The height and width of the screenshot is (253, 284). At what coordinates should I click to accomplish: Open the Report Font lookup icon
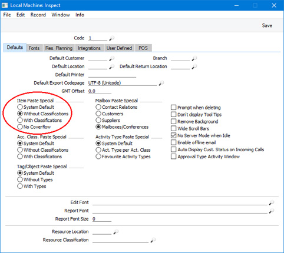(272, 211)
